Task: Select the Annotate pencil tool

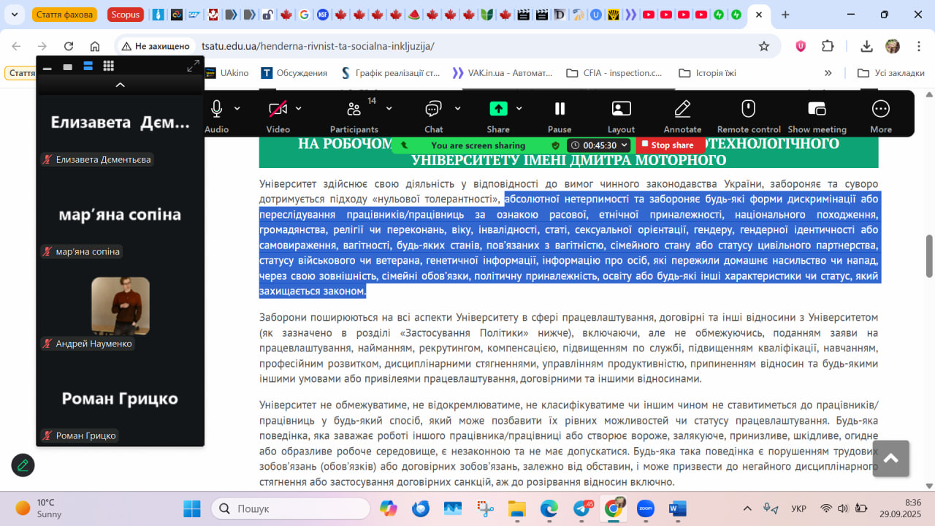Action: 682,110
